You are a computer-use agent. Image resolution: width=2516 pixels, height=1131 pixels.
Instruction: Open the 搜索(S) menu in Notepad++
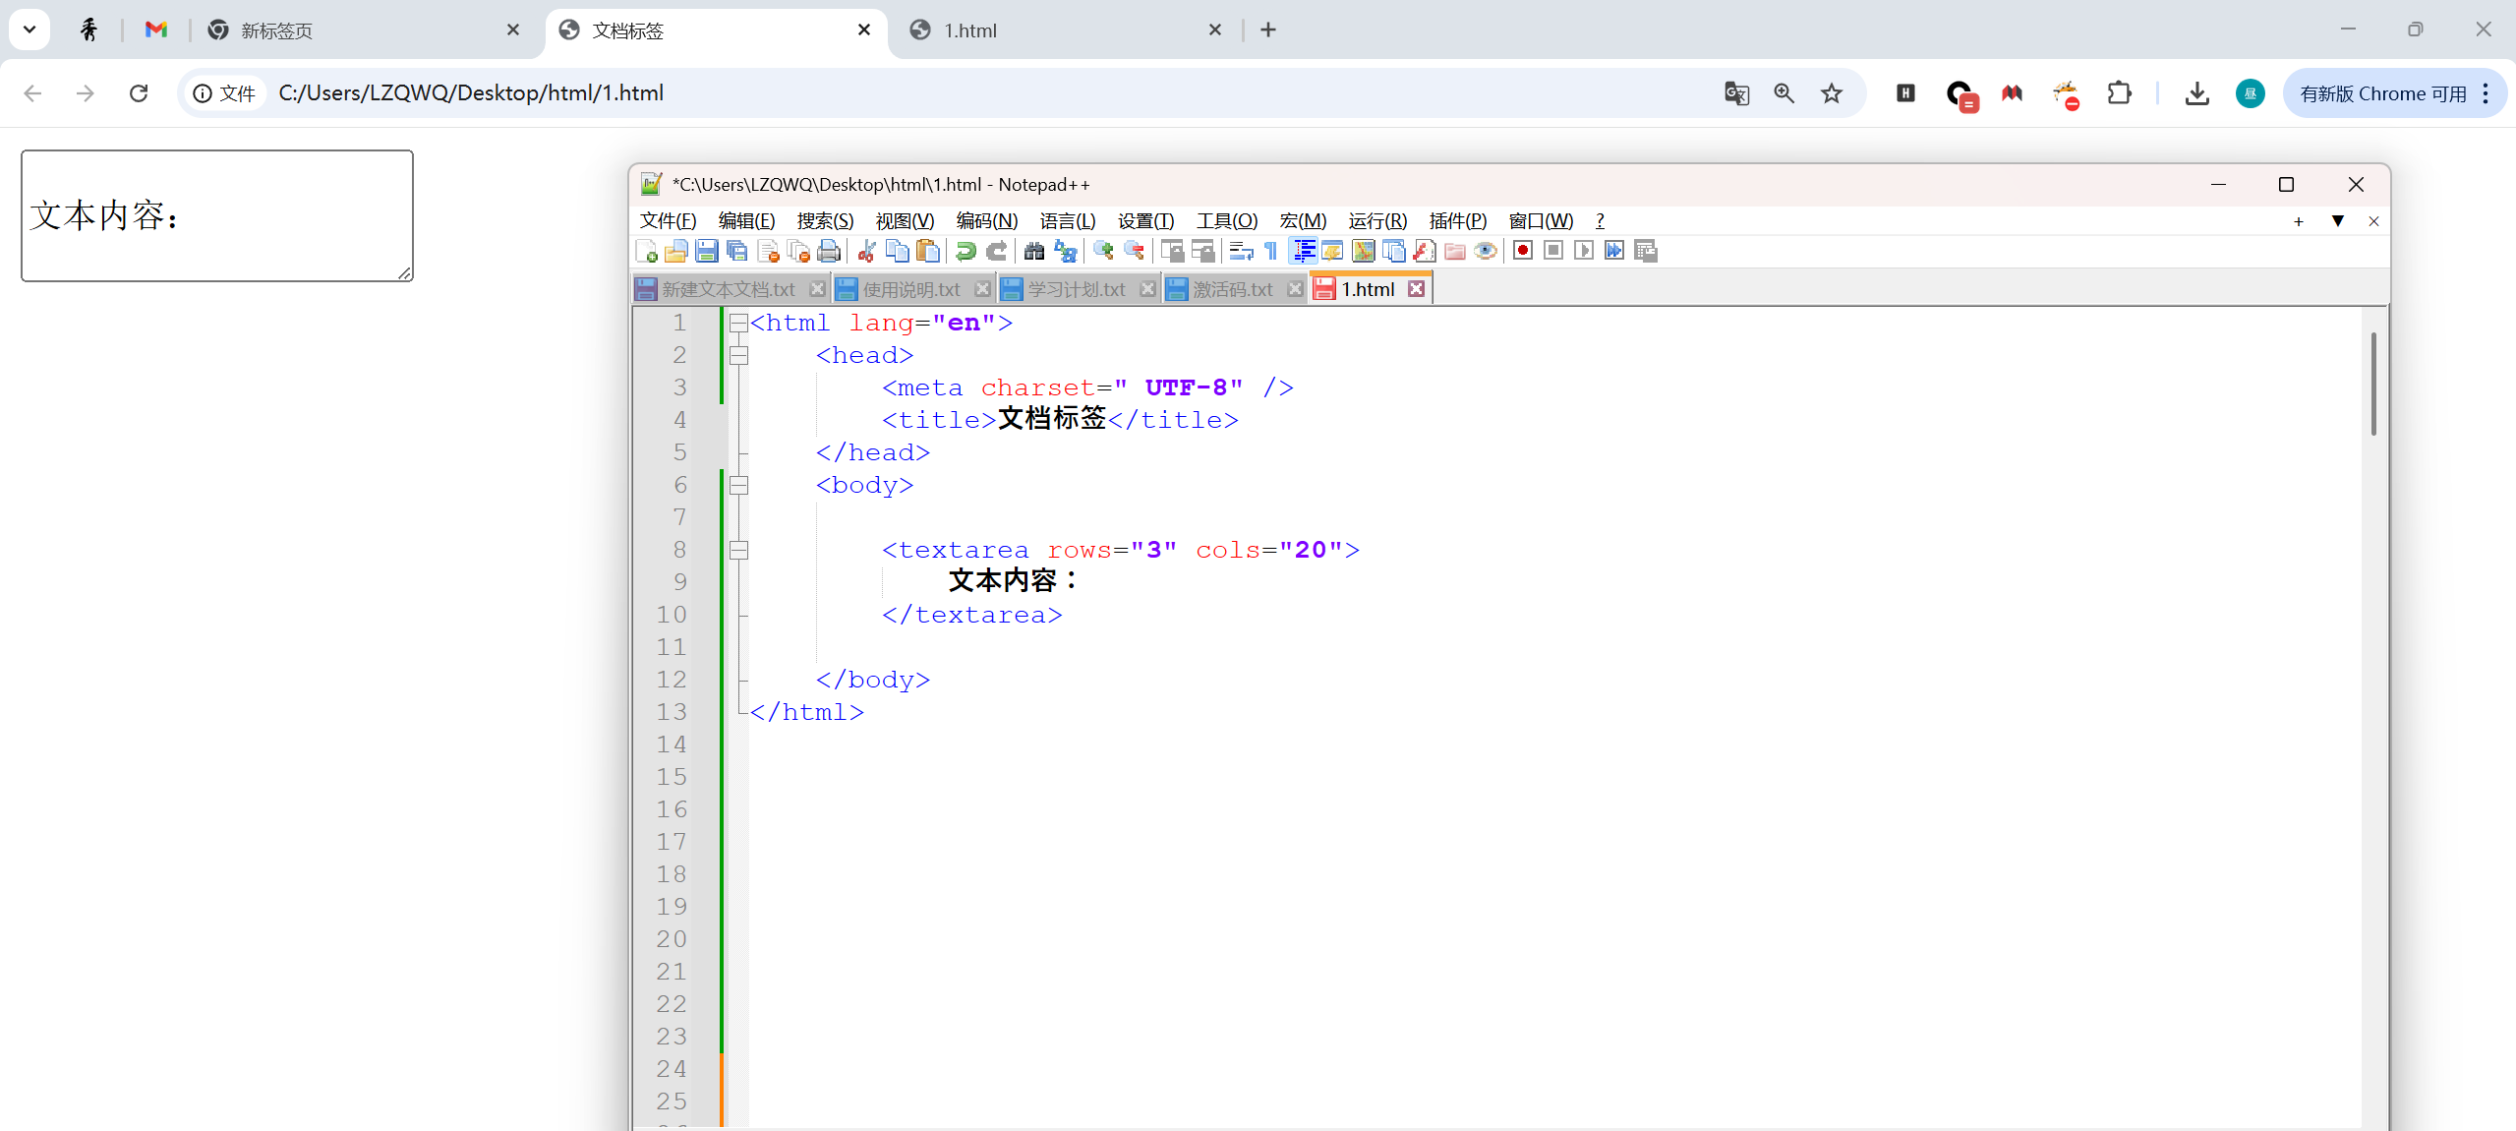coord(826,221)
